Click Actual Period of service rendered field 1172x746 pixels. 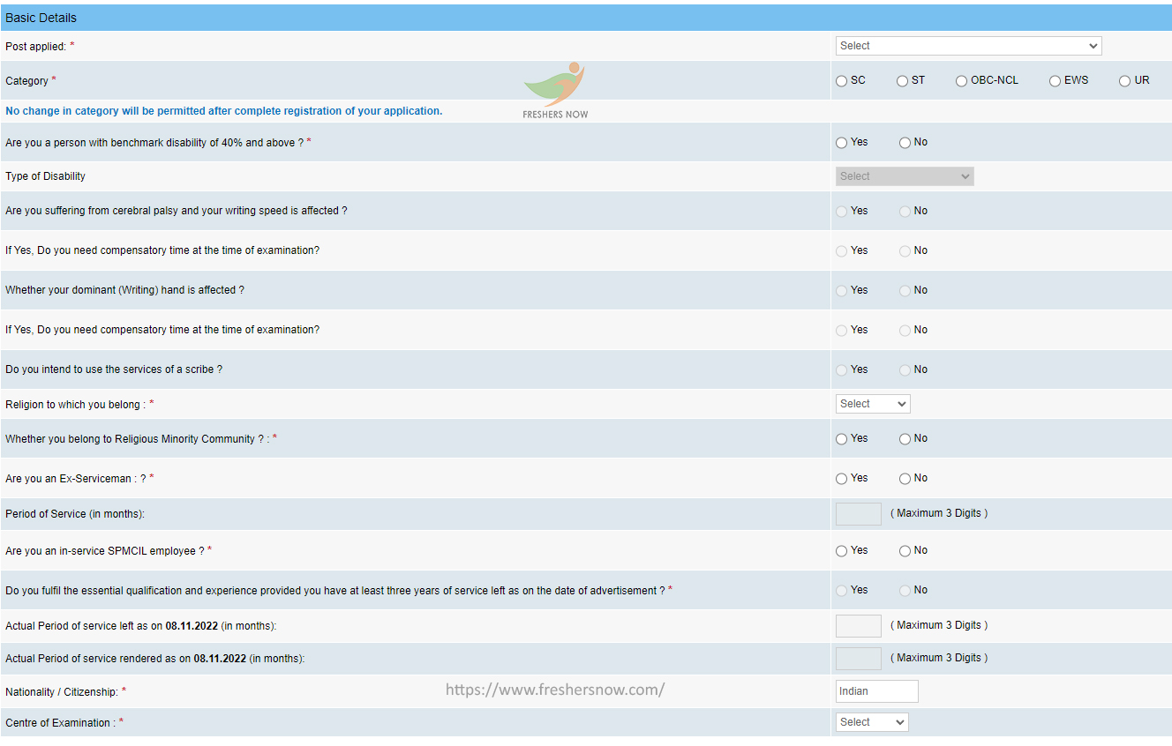tap(859, 659)
